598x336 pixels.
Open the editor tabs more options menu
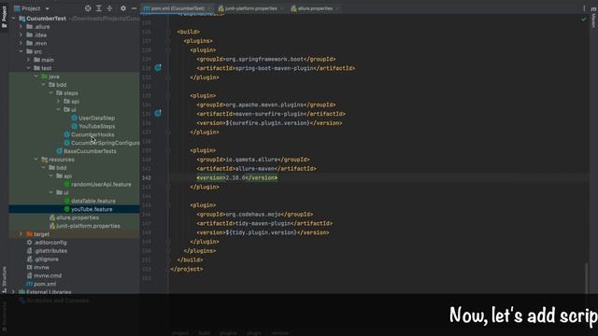584,8
